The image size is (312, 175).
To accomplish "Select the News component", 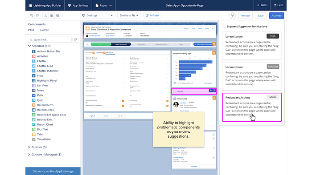I will point(38,90).
